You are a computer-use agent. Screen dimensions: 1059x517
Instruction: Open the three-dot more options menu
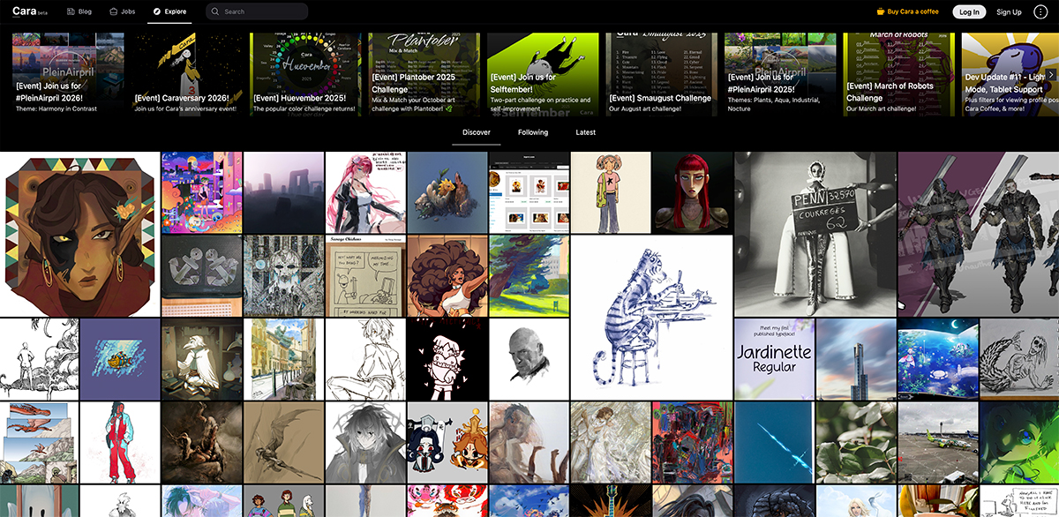(x=1040, y=11)
